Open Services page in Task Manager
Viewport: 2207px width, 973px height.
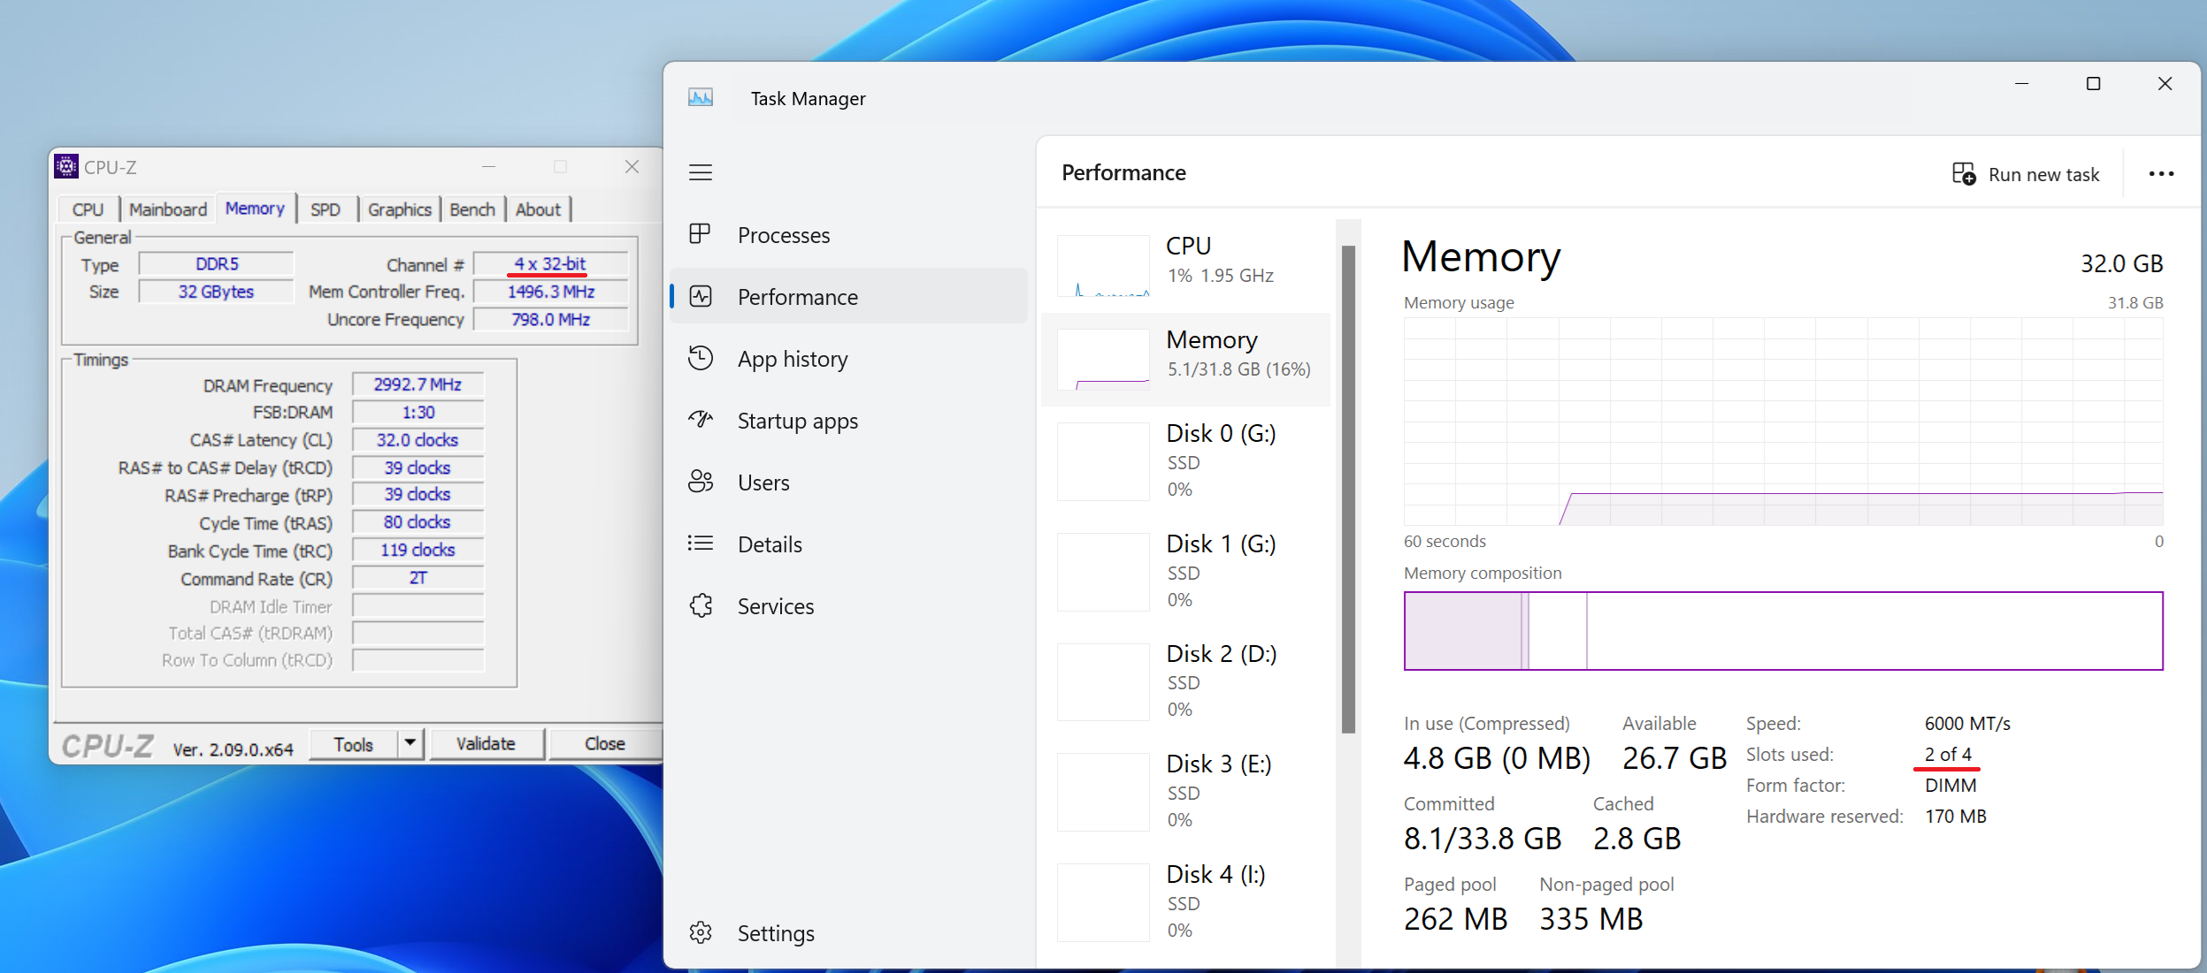(848, 606)
